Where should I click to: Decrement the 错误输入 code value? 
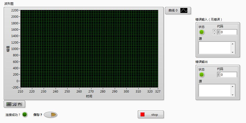click(214, 33)
